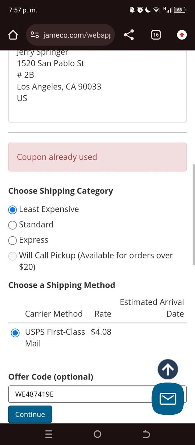Open the tab switcher showing 16 tabs
This screenshot has height=445, width=195.
click(156, 35)
